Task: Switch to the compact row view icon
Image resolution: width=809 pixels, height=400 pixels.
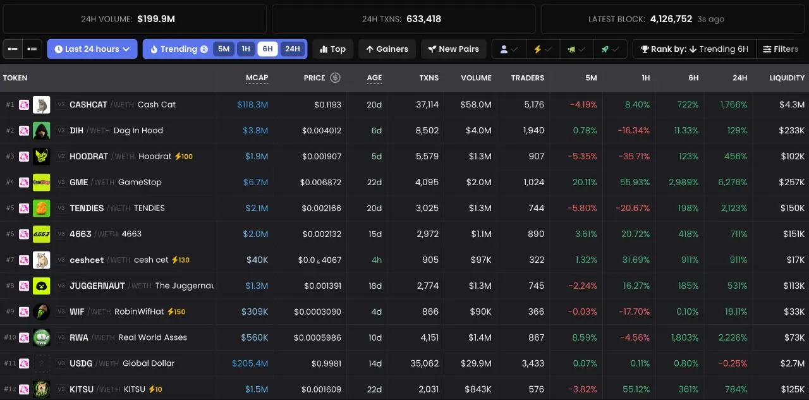Action: click(13, 49)
